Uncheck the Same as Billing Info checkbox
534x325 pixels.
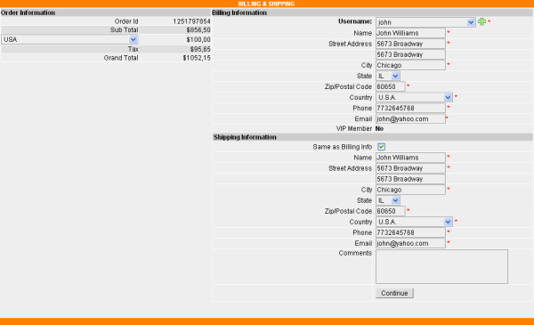pos(381,147)
